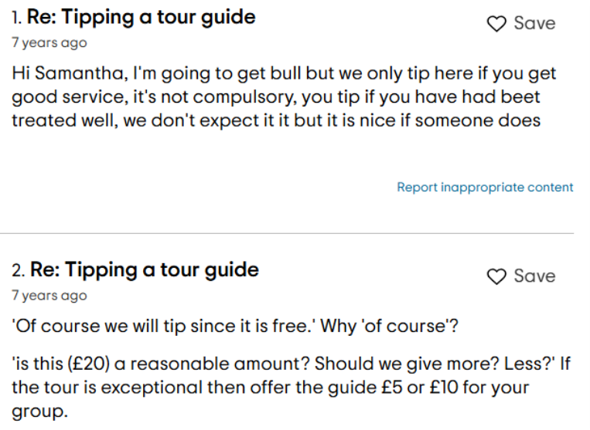Select the post number '1.' before the first title

tap(17, 17)
